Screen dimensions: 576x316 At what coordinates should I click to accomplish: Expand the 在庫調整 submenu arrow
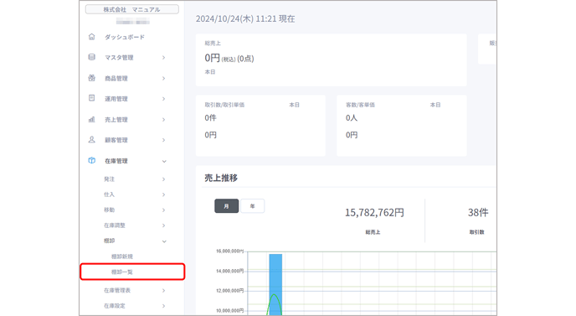coord(164,225)
